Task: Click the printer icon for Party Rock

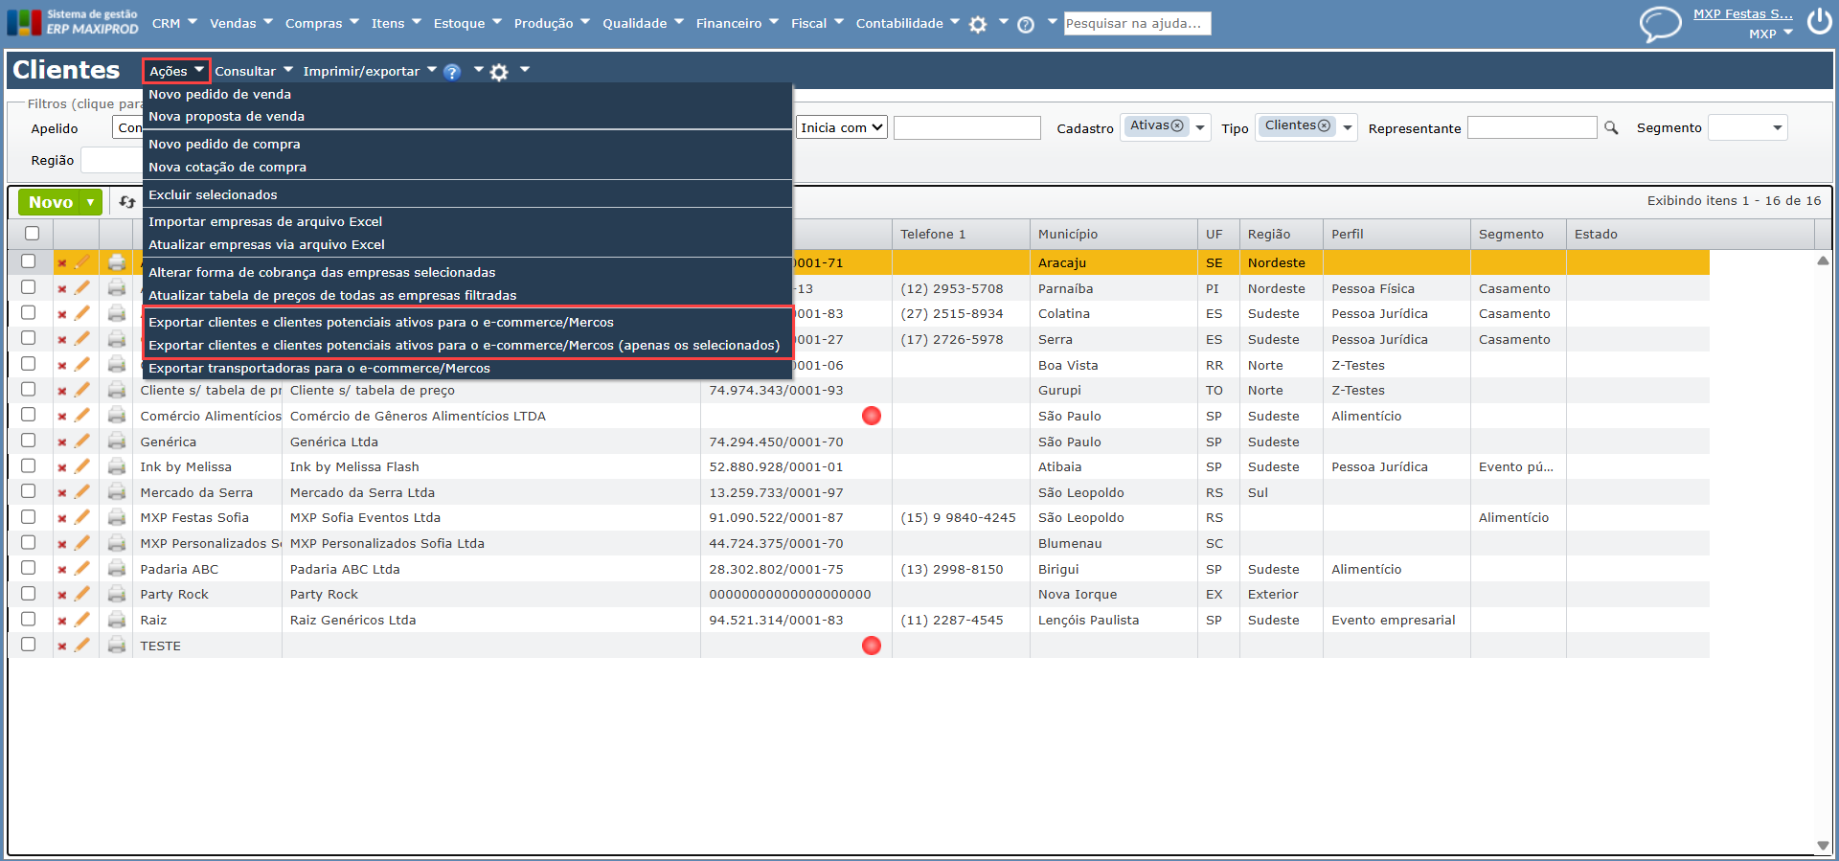Action: [117, 594]
